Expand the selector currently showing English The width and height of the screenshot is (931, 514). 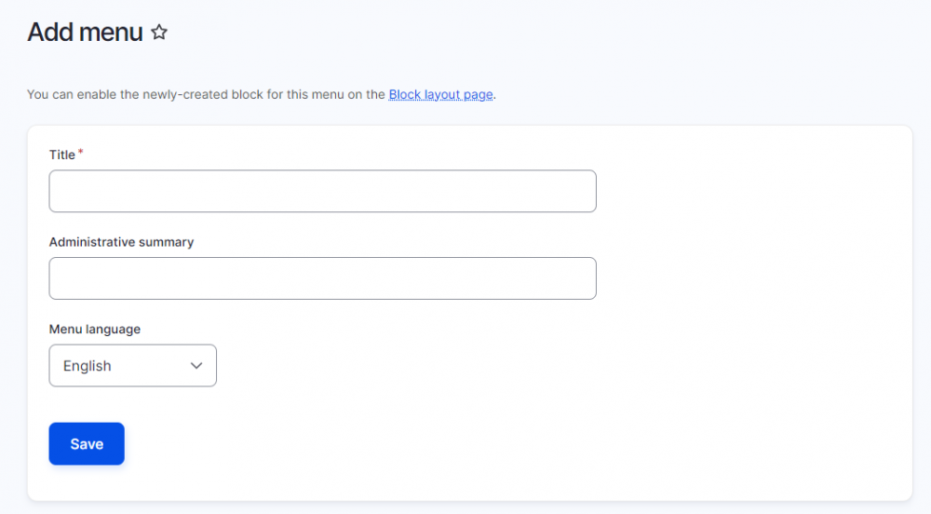[132, 366]
